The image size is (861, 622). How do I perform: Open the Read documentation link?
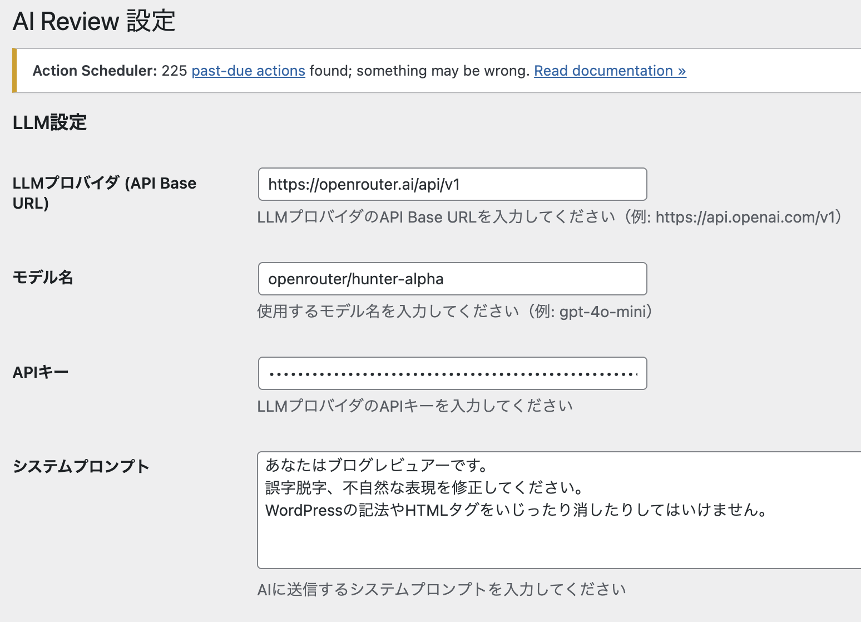pos(610,71)
